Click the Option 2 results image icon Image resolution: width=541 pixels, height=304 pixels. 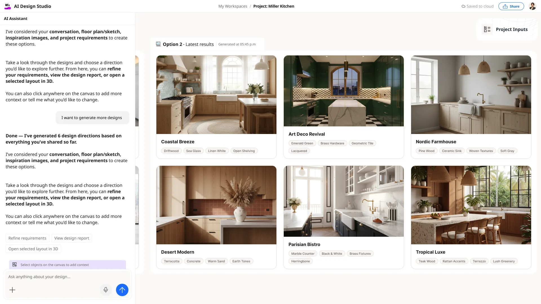(x=158, y=44)
